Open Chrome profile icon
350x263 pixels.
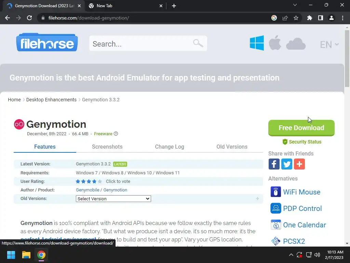332,18
